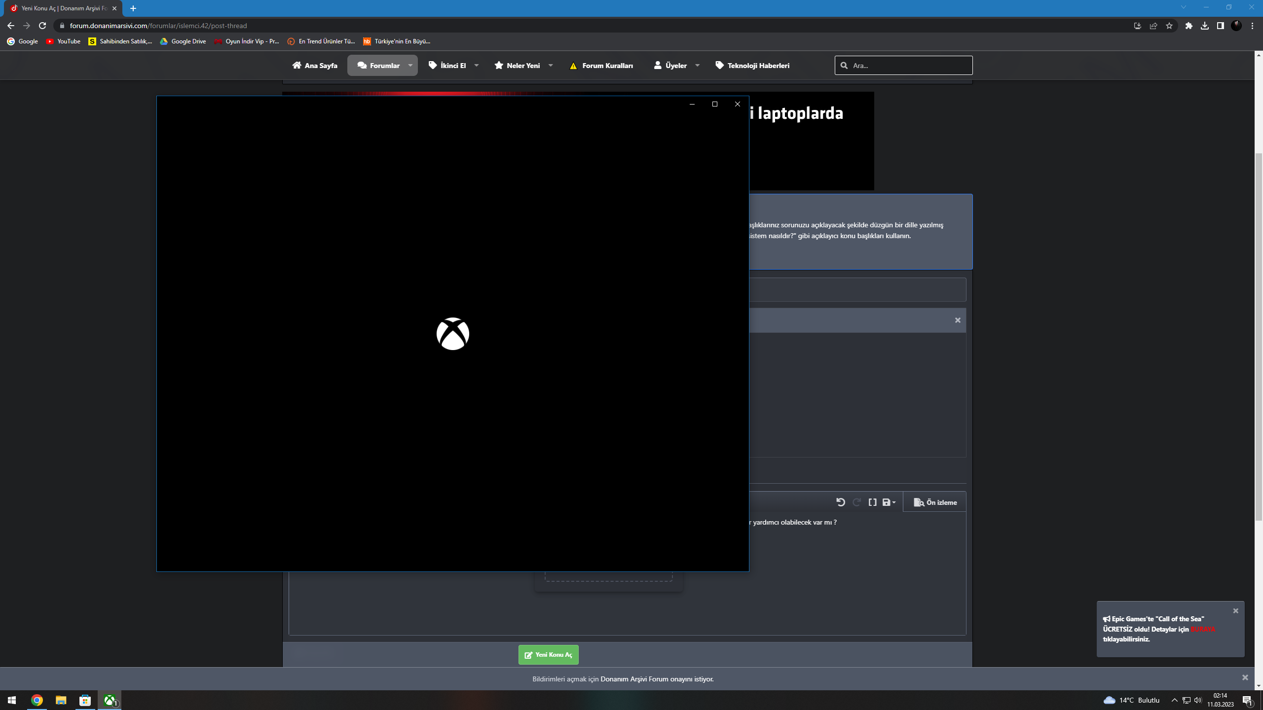Undo in the forum editor toolbar
Screen dimensions: 1263x710
click(x=841, y=502)
